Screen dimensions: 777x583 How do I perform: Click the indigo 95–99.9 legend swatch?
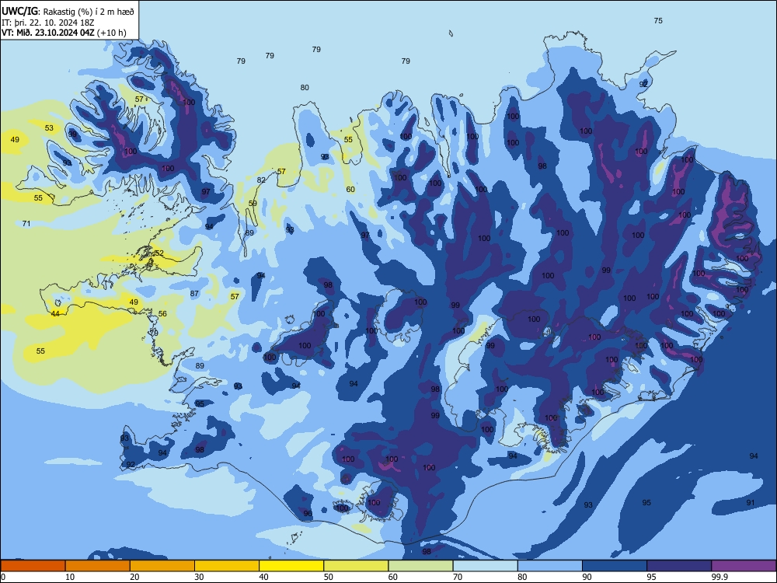[679, 566]
